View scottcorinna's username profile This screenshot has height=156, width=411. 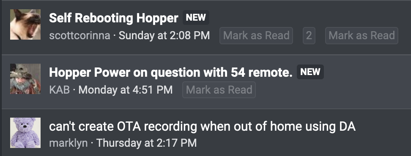(x=79, y=35)
